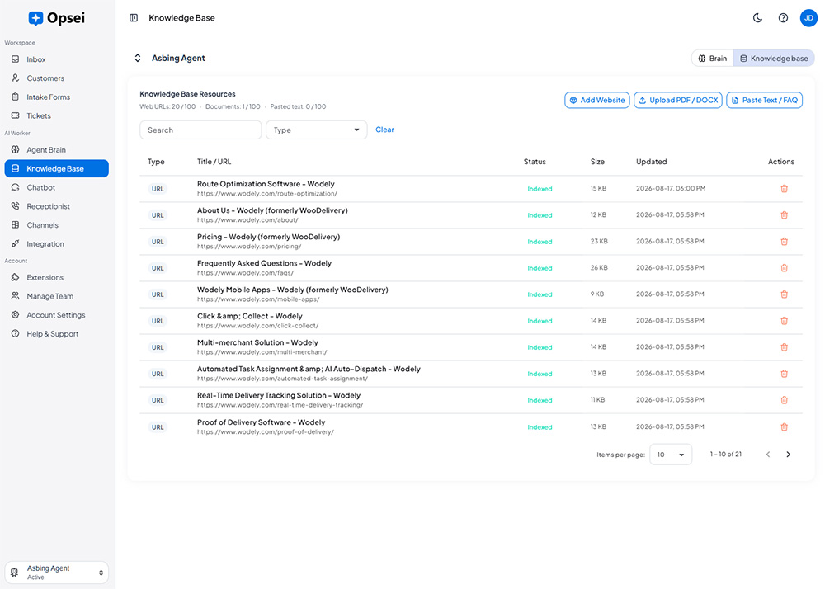Delete Automated Task Assignment resource
The image size is (825, 589).
pos(784,374)
